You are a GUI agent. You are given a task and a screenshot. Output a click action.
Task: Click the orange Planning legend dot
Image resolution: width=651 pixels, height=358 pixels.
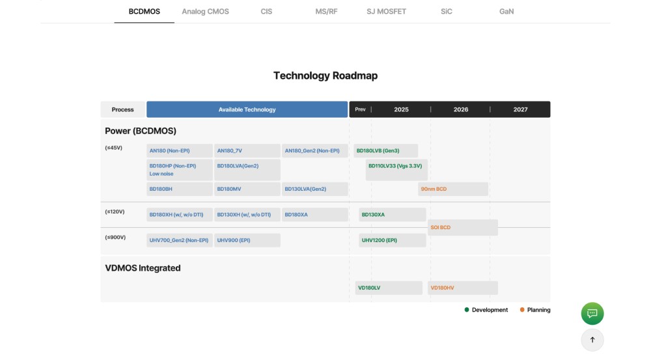tap(522, 310)
